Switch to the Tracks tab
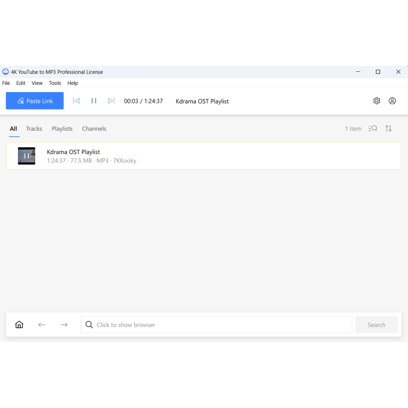The height and width of the screenshot is (408, 408). tap(34, 129)
